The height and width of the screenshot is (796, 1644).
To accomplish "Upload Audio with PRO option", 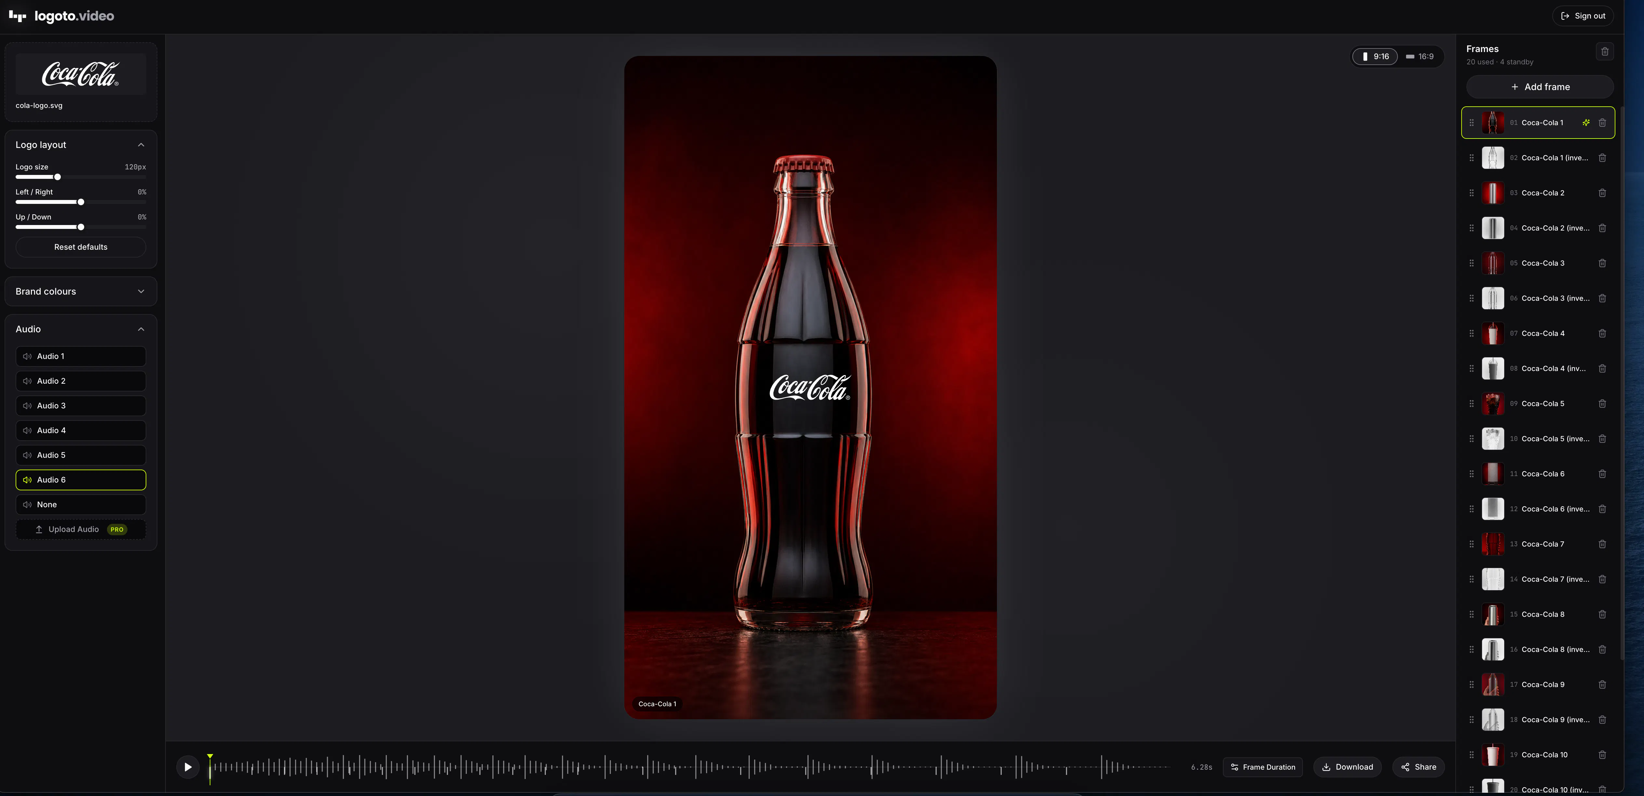I will click(x=80, y=530).
